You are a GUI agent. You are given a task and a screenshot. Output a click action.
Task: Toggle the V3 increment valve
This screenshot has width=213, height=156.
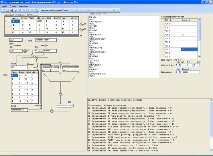pyautogui.click(x=25, y=51)
